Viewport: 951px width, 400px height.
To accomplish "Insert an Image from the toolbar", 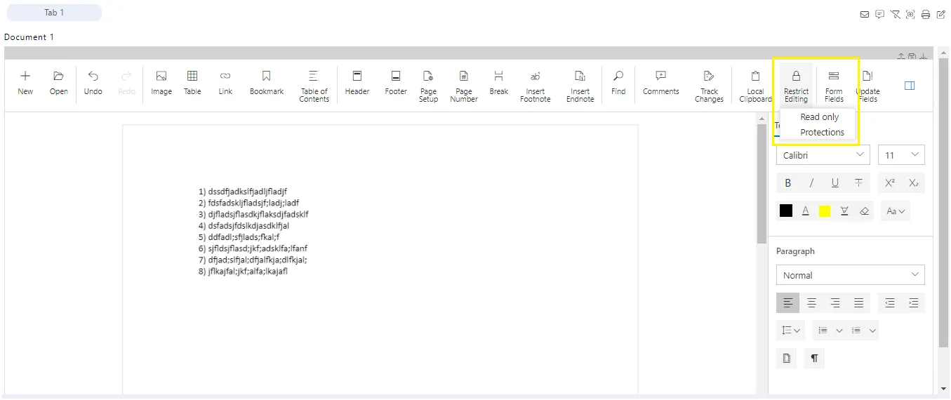I will [x=161, y=83].
